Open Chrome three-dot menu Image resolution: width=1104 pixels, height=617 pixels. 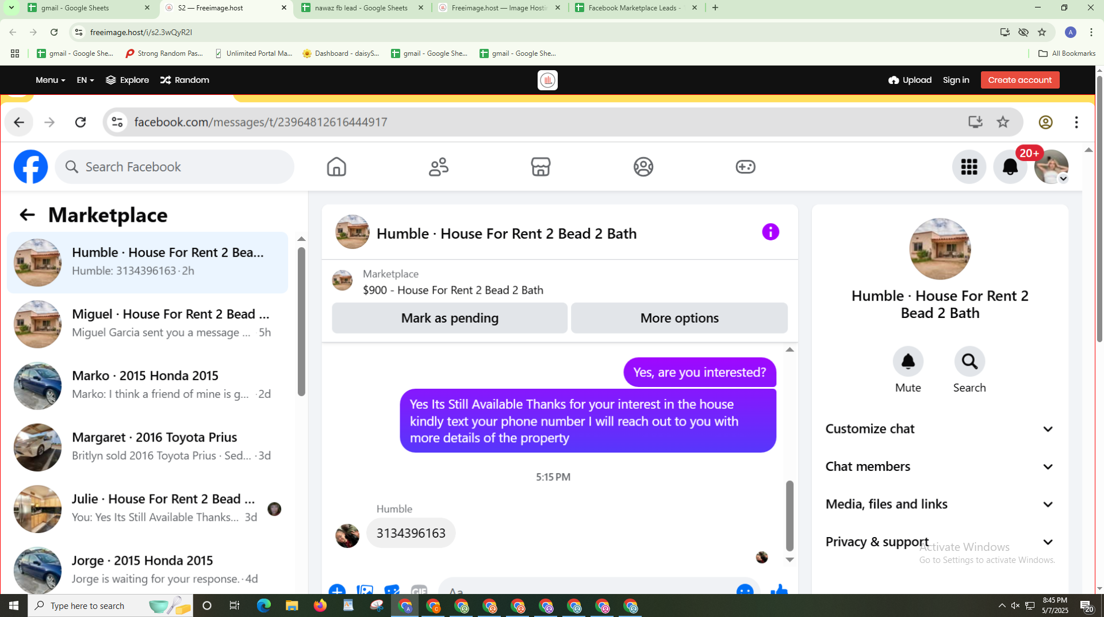point(1091,32)
